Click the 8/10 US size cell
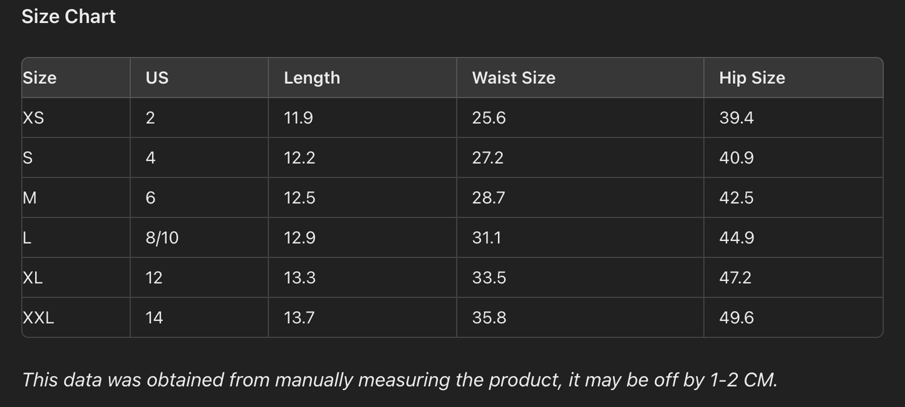This screenshot has width=905, height=407. 162,238
